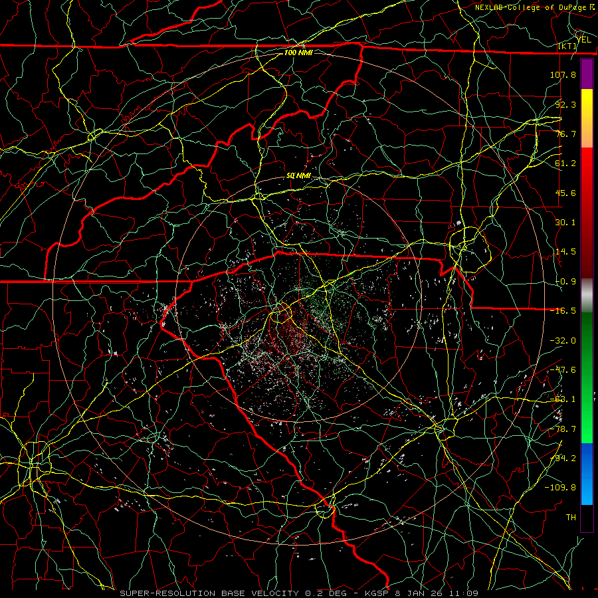Select the 45.6 value on velocity scale
This screenshot has height=598, width=598.
566,193
